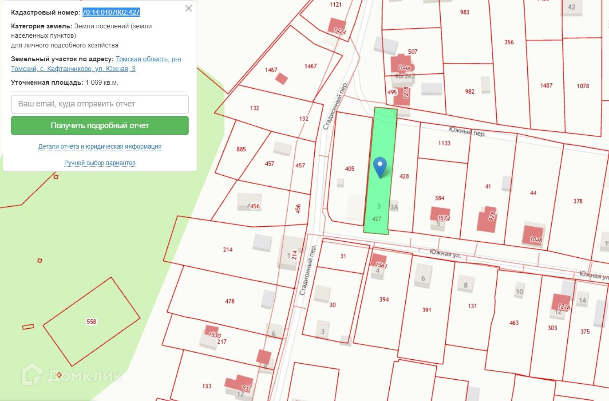Select parcel 378 on the map
The image size is (609, 401).
click(578, 201)
